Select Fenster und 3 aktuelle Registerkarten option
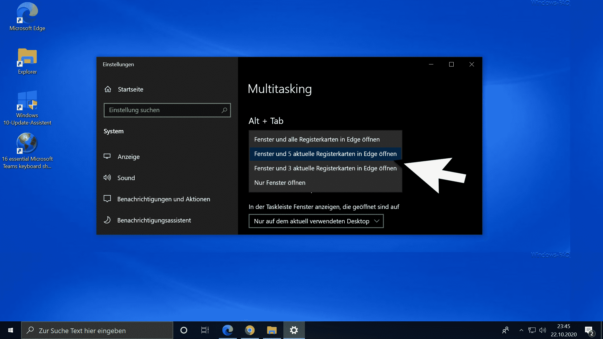The height and width of the screenshot is (339, 603). [x=325, y=168]
